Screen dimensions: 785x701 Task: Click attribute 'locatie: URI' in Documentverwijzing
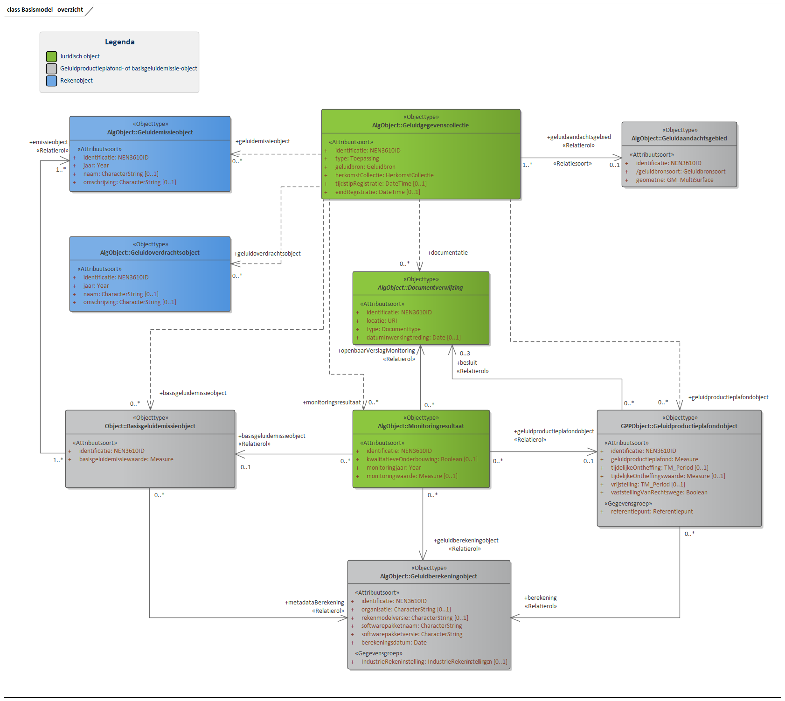point(382,321)
